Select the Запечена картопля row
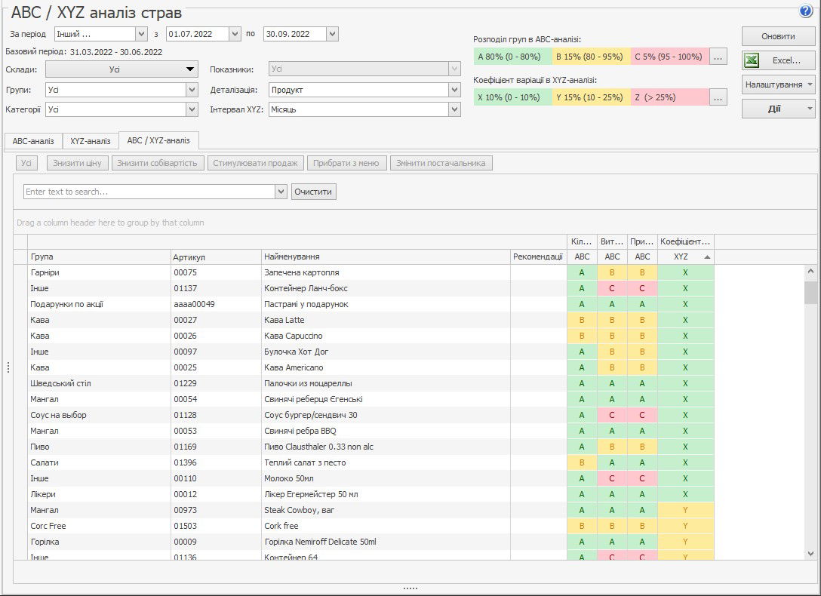Image resolution: width=821 pixels, height=596 pixels. tap(371, 272)
